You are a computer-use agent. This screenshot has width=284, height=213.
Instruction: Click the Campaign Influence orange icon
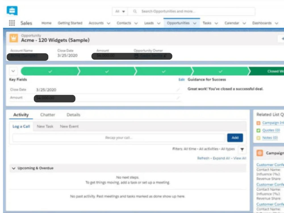tap(258, 123)
